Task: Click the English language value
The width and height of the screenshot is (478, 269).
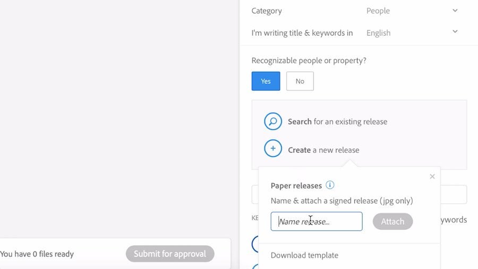Action: coord(378,33)
